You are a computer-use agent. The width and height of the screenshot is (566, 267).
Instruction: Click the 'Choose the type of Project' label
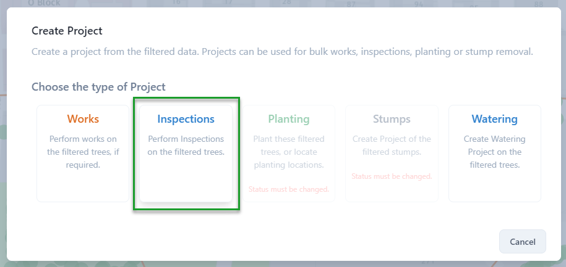point(98,87)
